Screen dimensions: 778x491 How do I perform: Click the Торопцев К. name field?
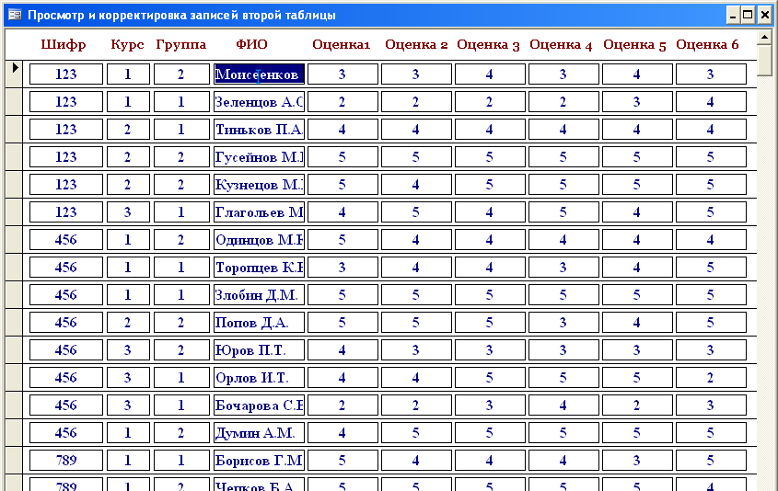[259, 268]
